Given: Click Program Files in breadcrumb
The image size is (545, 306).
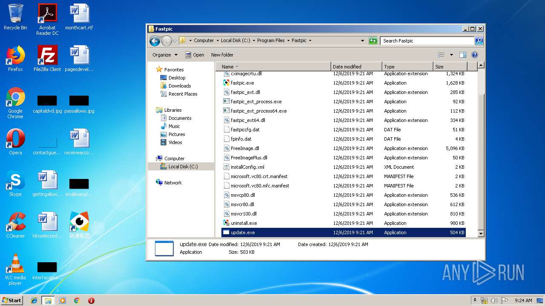Looking at the screenshot, I should (271, 41).
